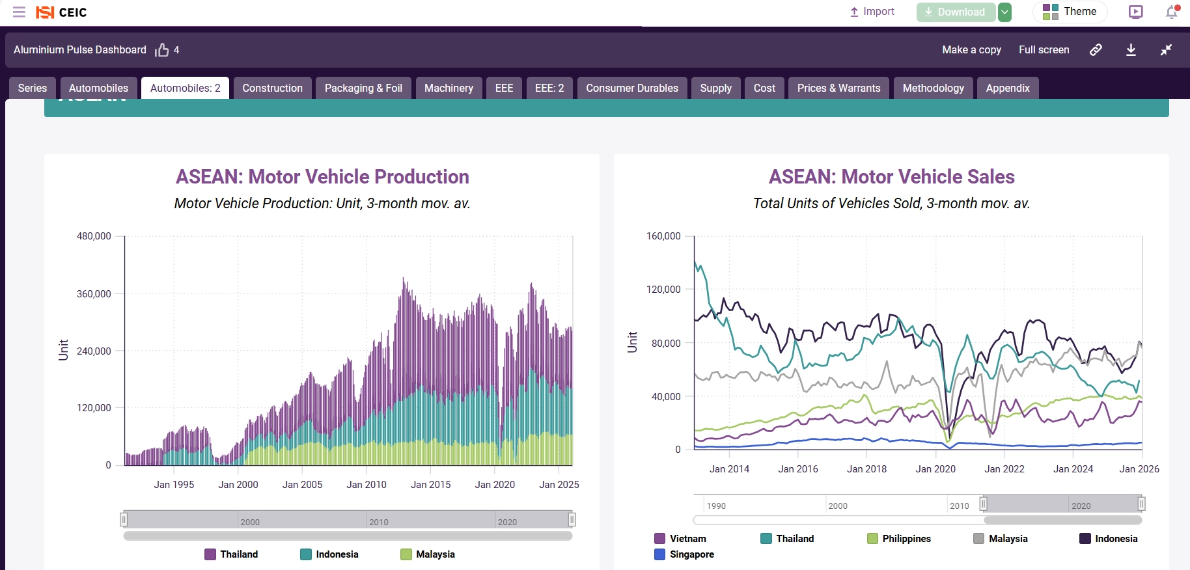The width and height of the screenshot is (1190, 570).
Task: Toggle Thailand series in production legend
Action: coord(231,554)
